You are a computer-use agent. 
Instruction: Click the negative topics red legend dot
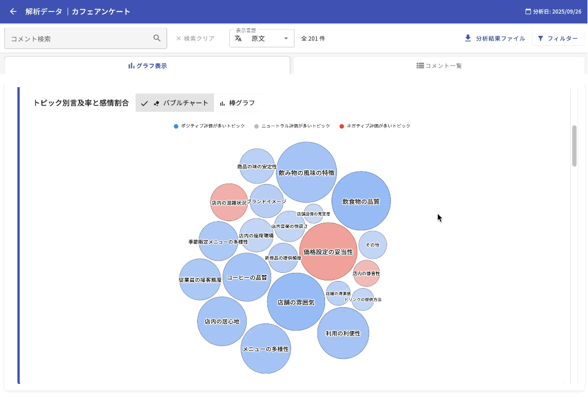(x=342, y=126)
